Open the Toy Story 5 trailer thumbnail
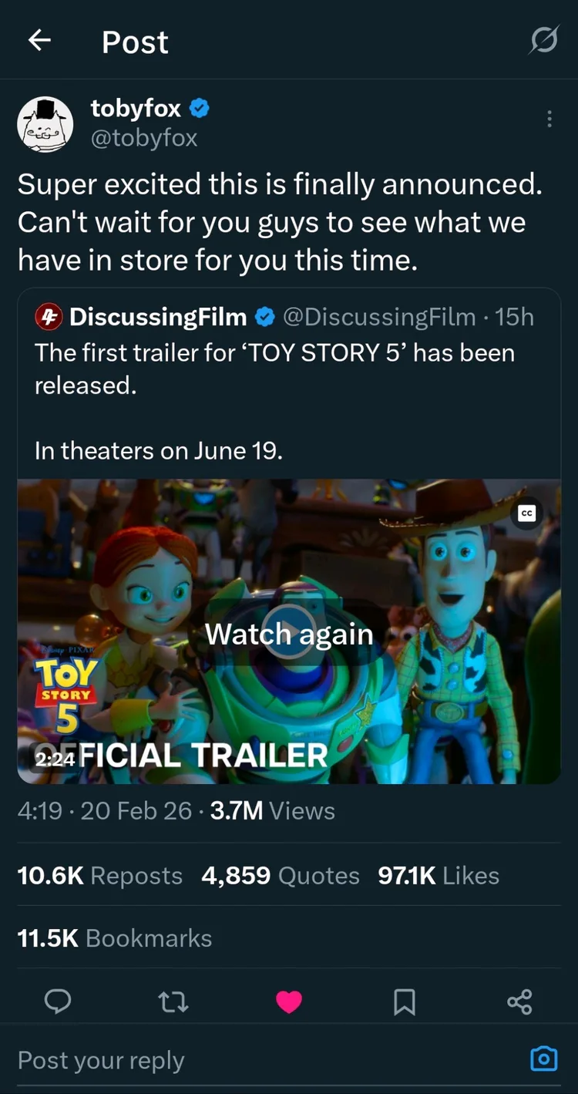Image resolution: width=578 pixels, height=1094 pixels. [289, 631]
